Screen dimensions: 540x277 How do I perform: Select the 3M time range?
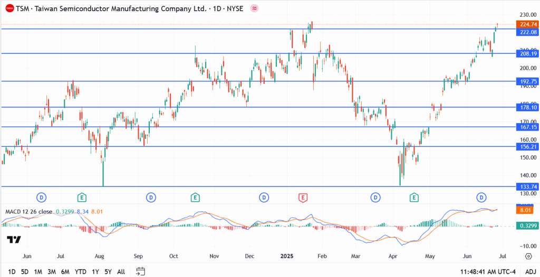click(52, 272)
